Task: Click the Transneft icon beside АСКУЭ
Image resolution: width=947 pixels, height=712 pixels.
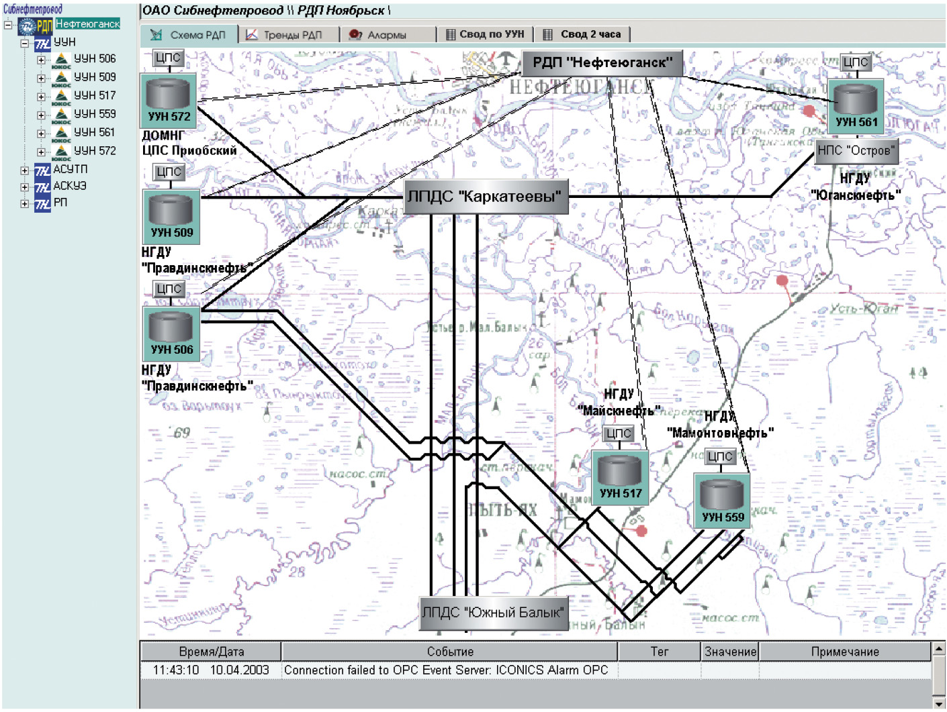Action: [42, 187]
